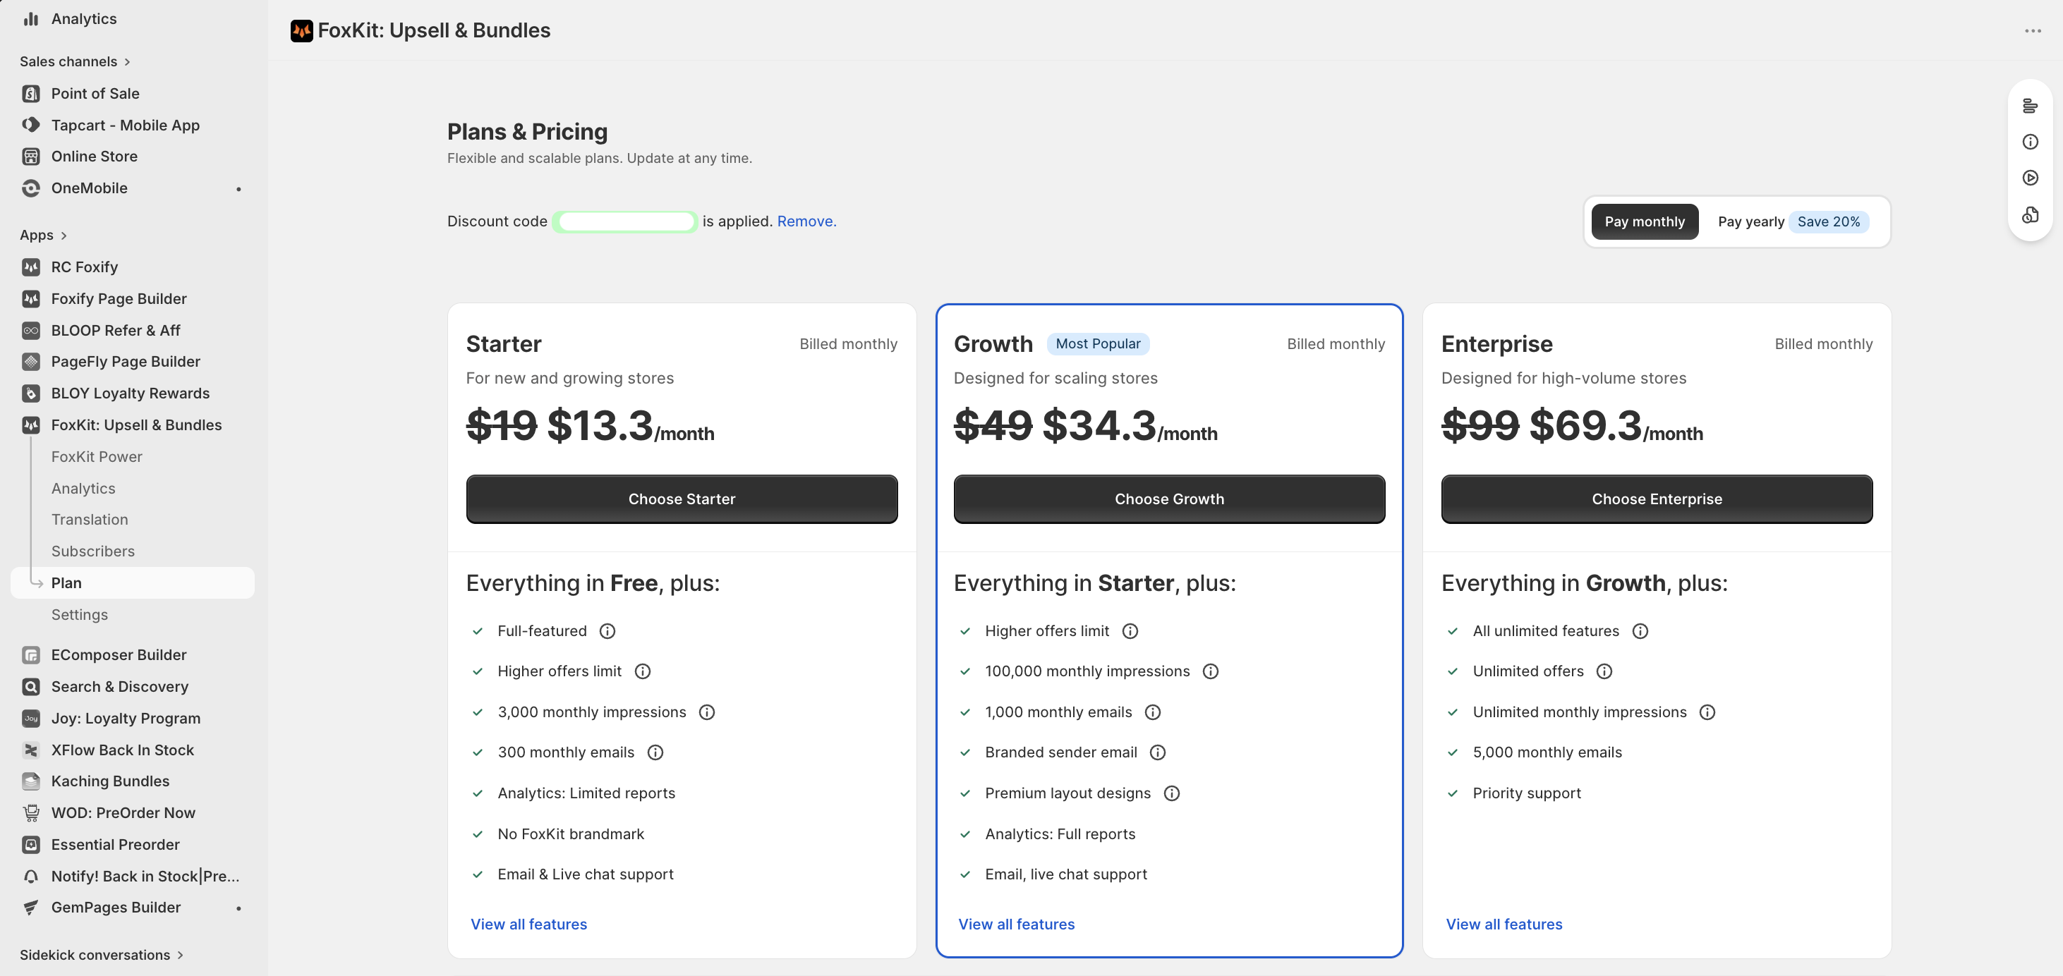Click the Essential Preorder icon
Image resolution: width=2063 pixels, height=976 pixels.
(x=31, y=845)
